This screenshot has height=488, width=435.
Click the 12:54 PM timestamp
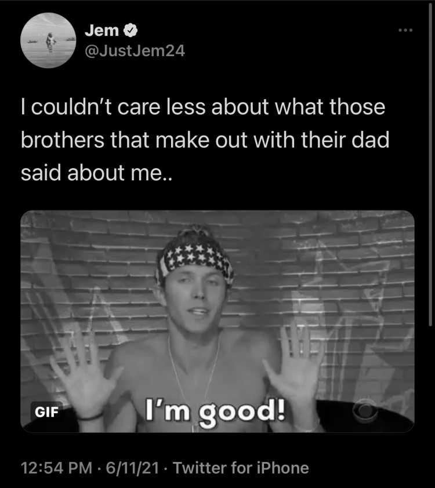56,468
